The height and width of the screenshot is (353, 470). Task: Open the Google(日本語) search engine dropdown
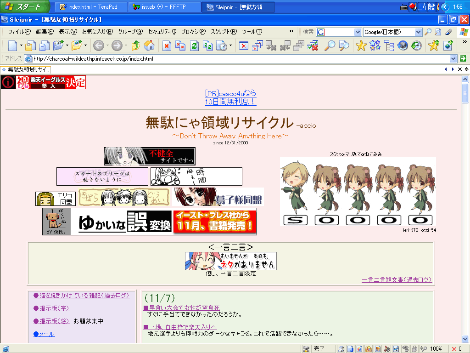418,32
